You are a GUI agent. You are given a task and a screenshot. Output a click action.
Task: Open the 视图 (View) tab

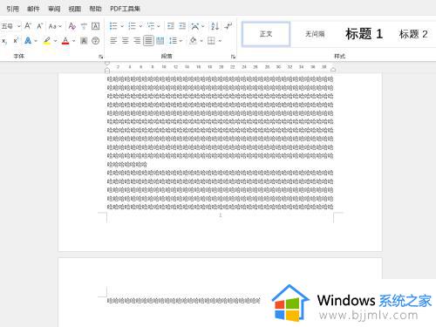pos(75,9)
